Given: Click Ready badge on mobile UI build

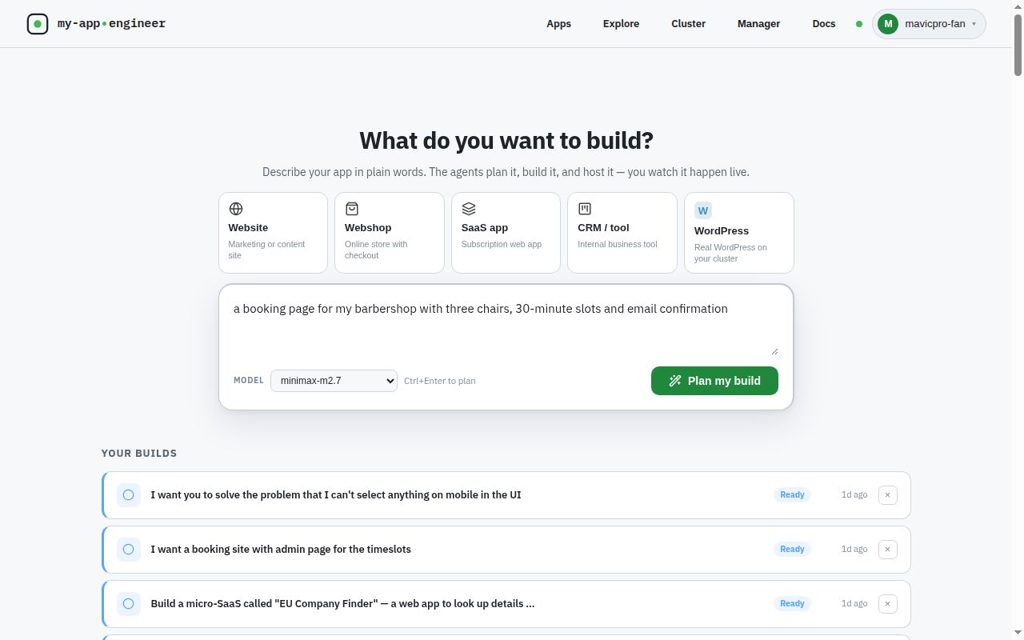Looking at the screenshot, I should pyautogui.click(x=792, y=495).
